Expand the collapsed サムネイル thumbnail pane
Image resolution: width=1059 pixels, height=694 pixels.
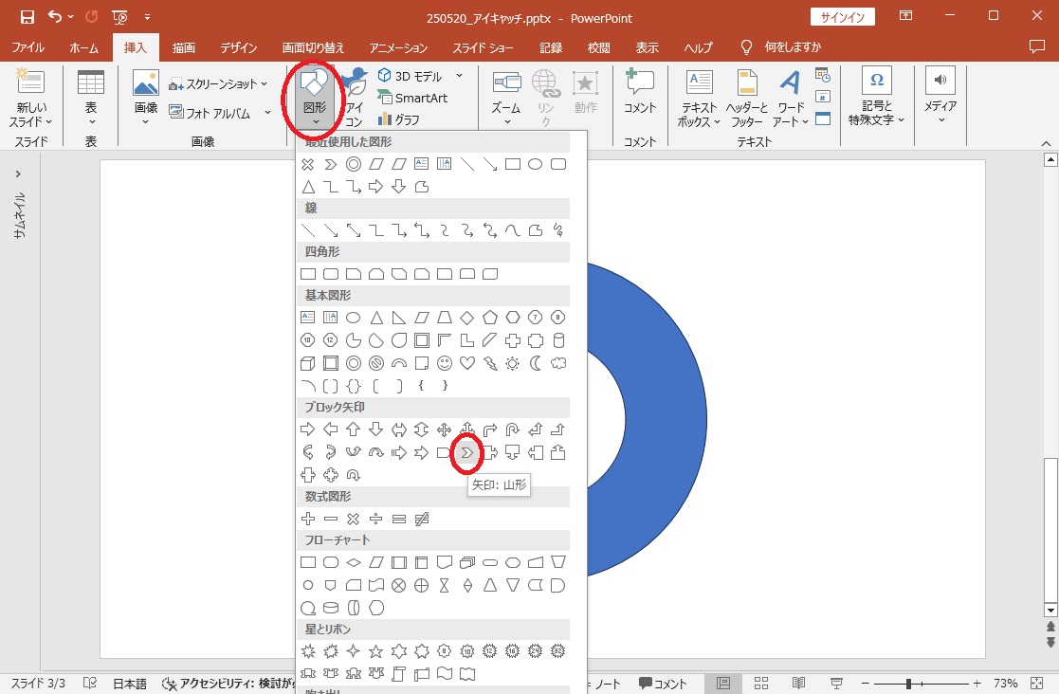(18, 174)
